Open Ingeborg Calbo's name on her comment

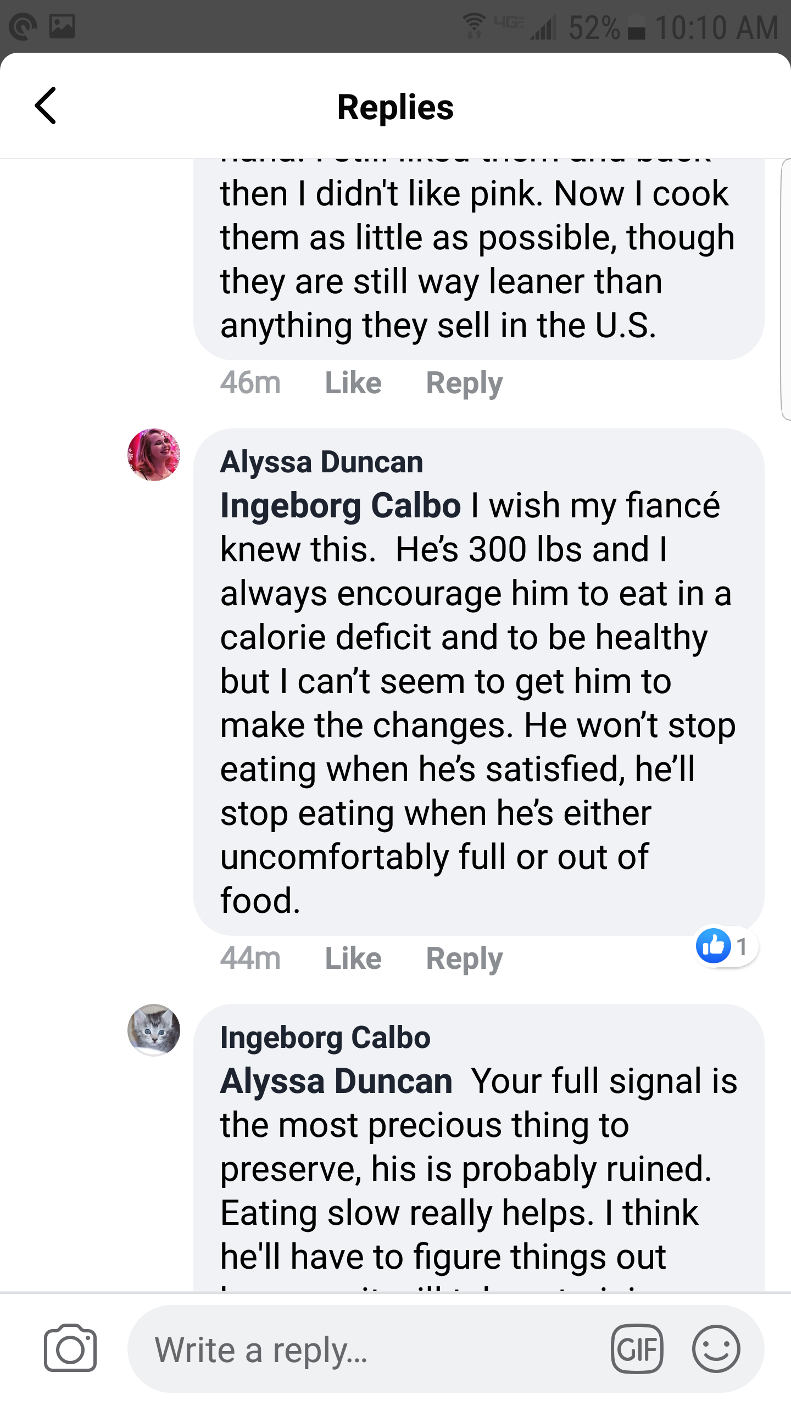325,1037
